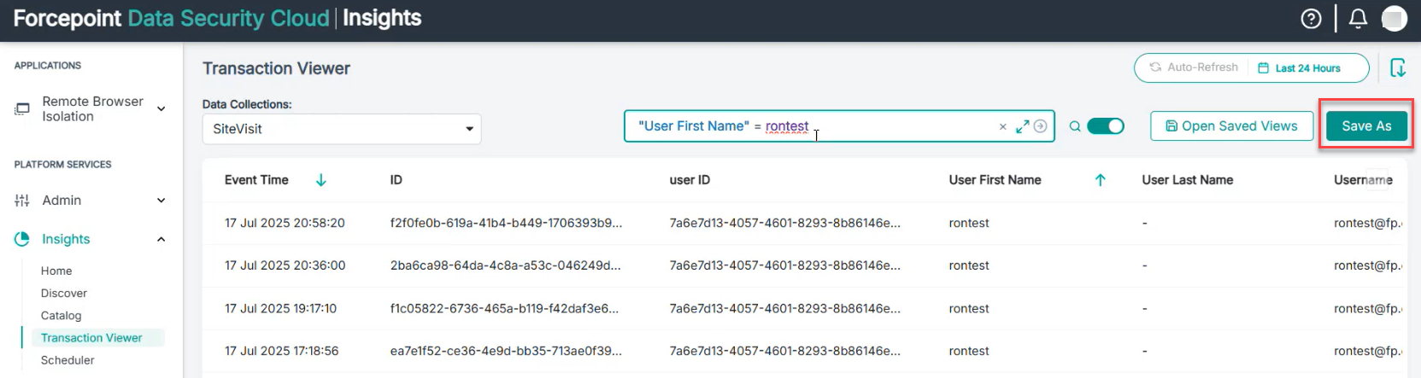This screenshot has width=1421, height=378.
Task: Open the Scheduler menu item
Action: click(68, 360)
